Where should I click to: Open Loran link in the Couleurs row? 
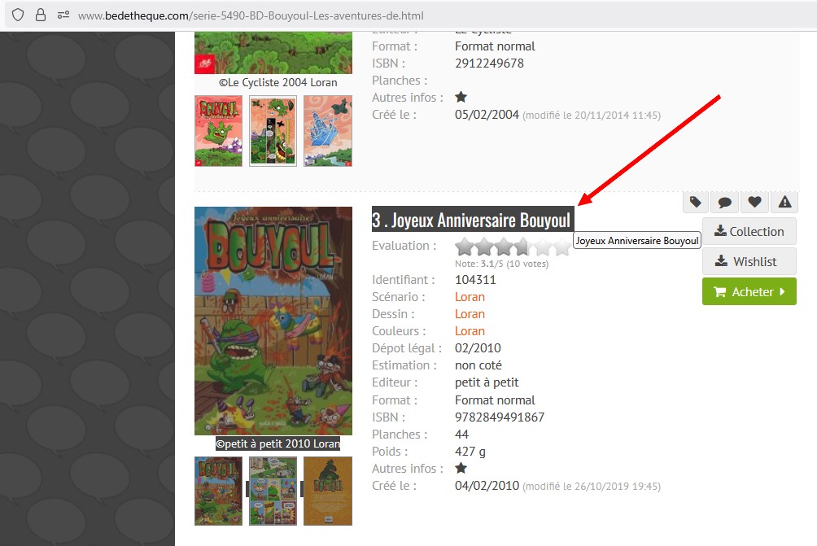(x=470, y=331)
